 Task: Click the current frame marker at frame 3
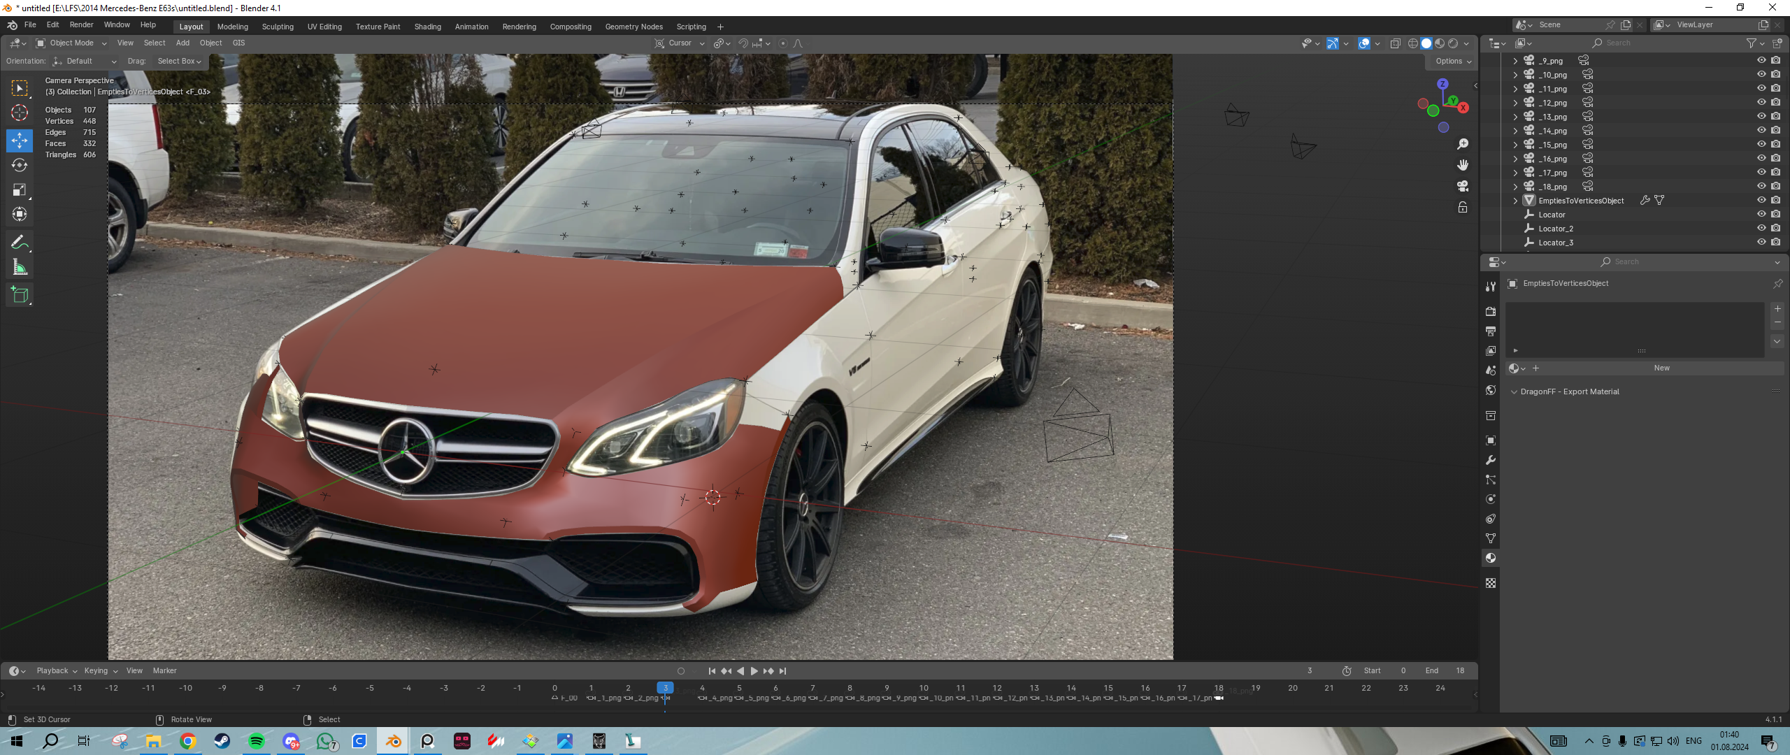(x=665, y=688)
